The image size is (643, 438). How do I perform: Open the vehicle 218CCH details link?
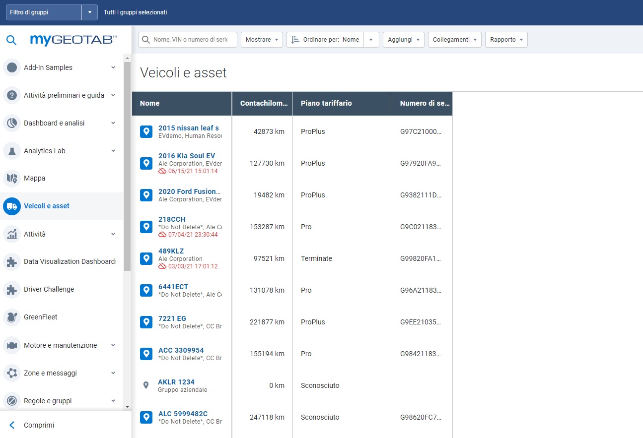172,219
